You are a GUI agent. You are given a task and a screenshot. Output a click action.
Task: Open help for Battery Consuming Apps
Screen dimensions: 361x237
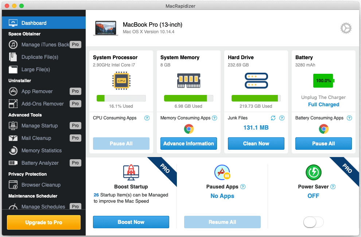coord(349,118)
